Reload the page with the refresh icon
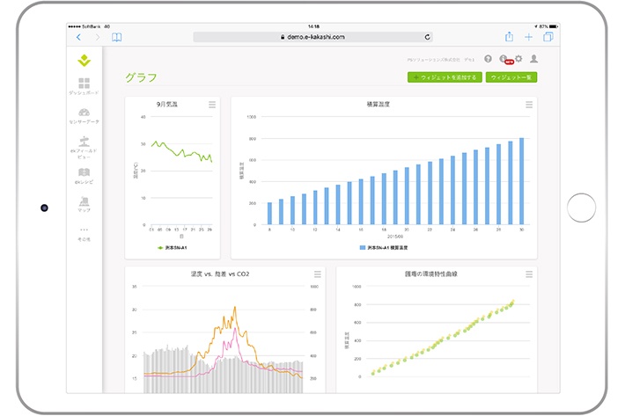Screen dimensions: 625x416 point(427,37)
